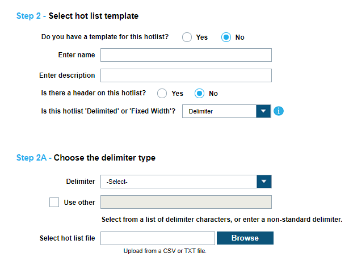Select Yes for having a hotlist template
The image size is (353, 261).
(187, 37)
